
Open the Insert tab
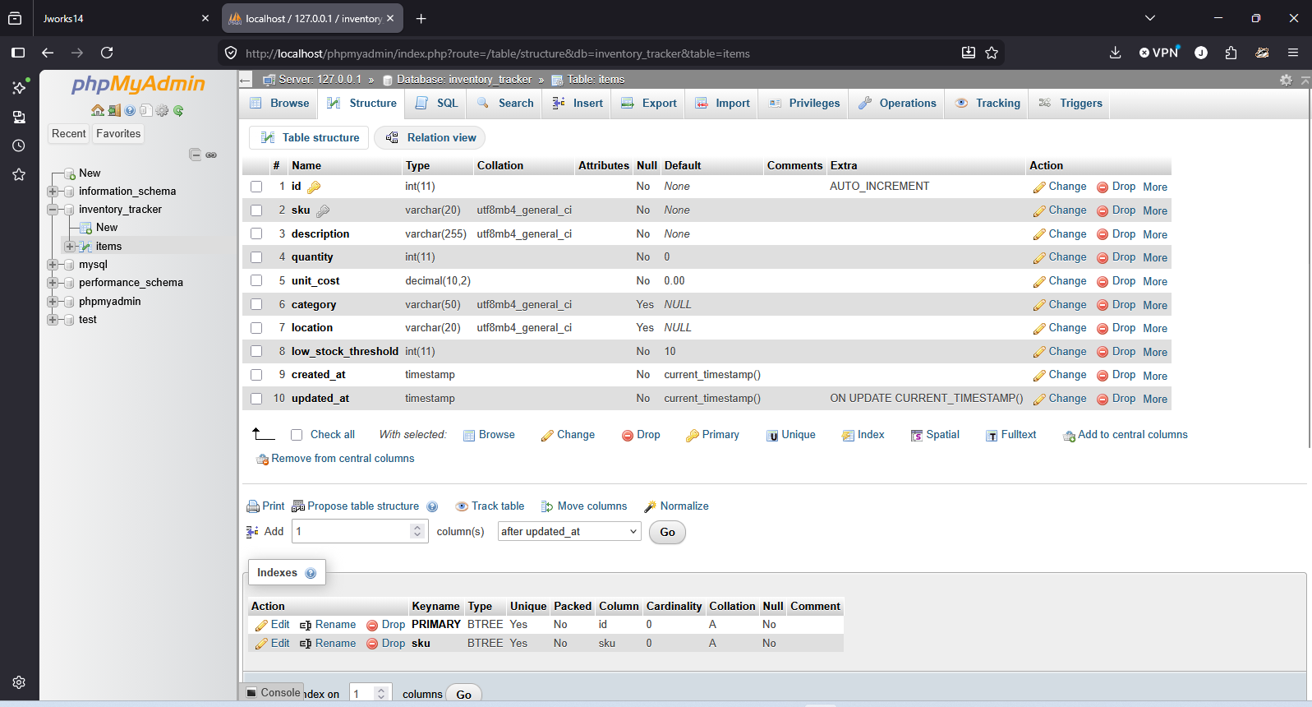578,104
